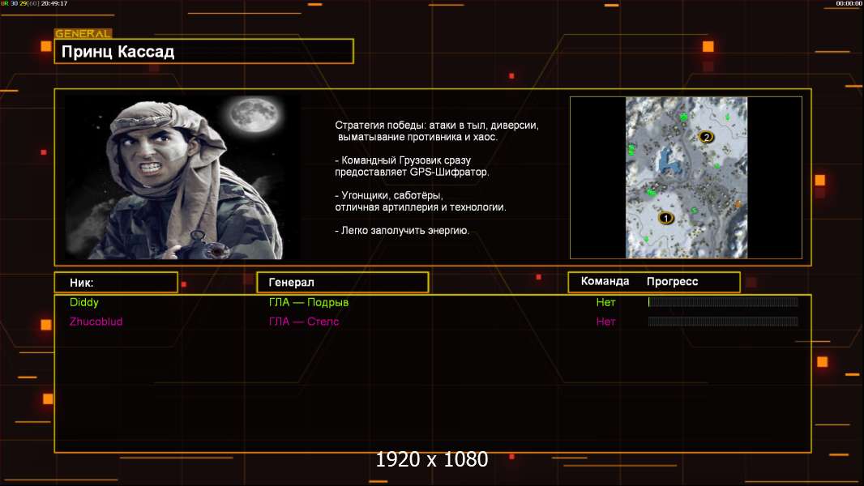Click the orange marker on the minimap
The image size is (864, 486).
(738, 205)
